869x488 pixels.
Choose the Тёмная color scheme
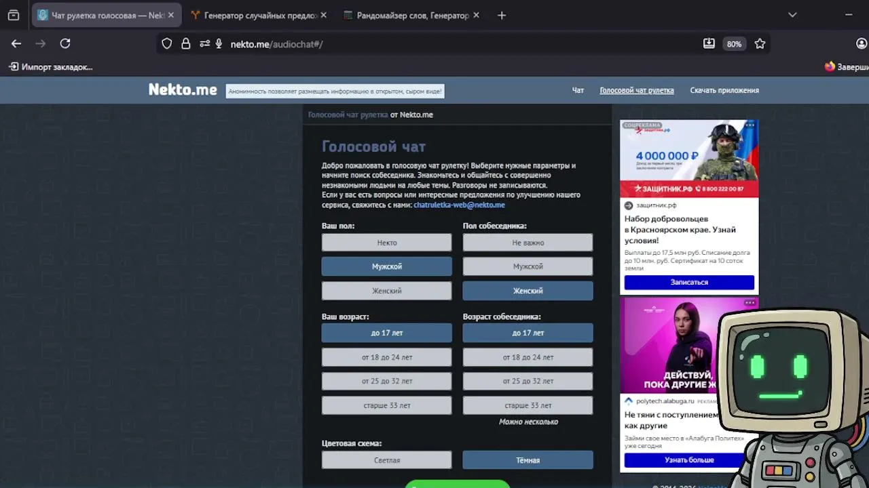528,460
